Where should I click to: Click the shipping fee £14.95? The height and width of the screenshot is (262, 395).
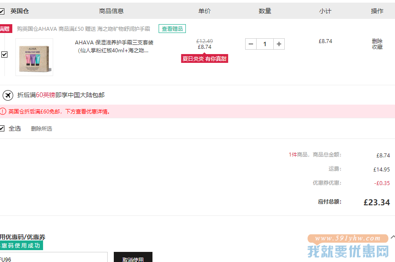pos(381,170)
